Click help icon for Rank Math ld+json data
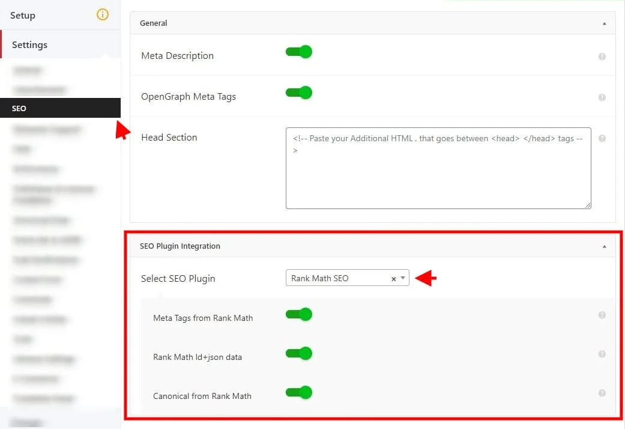The width and height of the screenshot is (625, 429). tap(602, 354)
